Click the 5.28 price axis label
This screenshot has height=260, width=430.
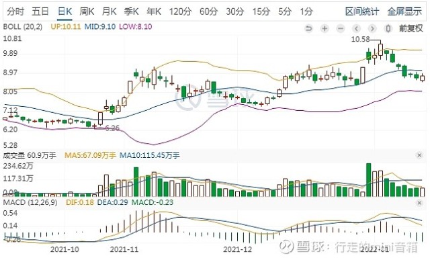pyautogui.click(x=11, y=145)
